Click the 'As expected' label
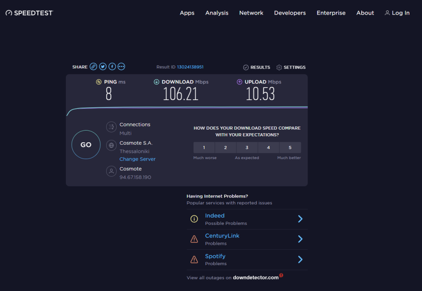Screen dimensions: 422x291 [x=247, y=158]
